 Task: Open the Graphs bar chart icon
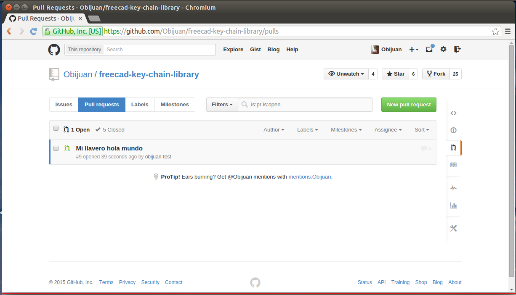click(x=453, y=205)
